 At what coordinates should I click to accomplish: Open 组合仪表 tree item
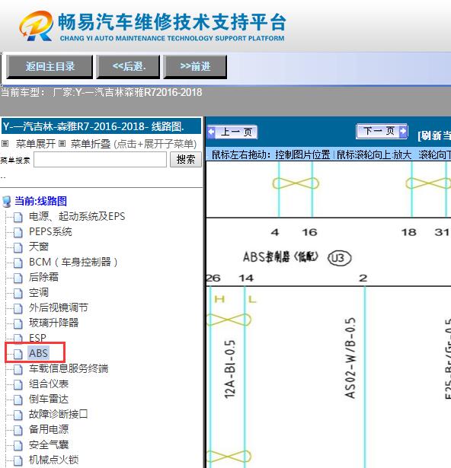49,384
